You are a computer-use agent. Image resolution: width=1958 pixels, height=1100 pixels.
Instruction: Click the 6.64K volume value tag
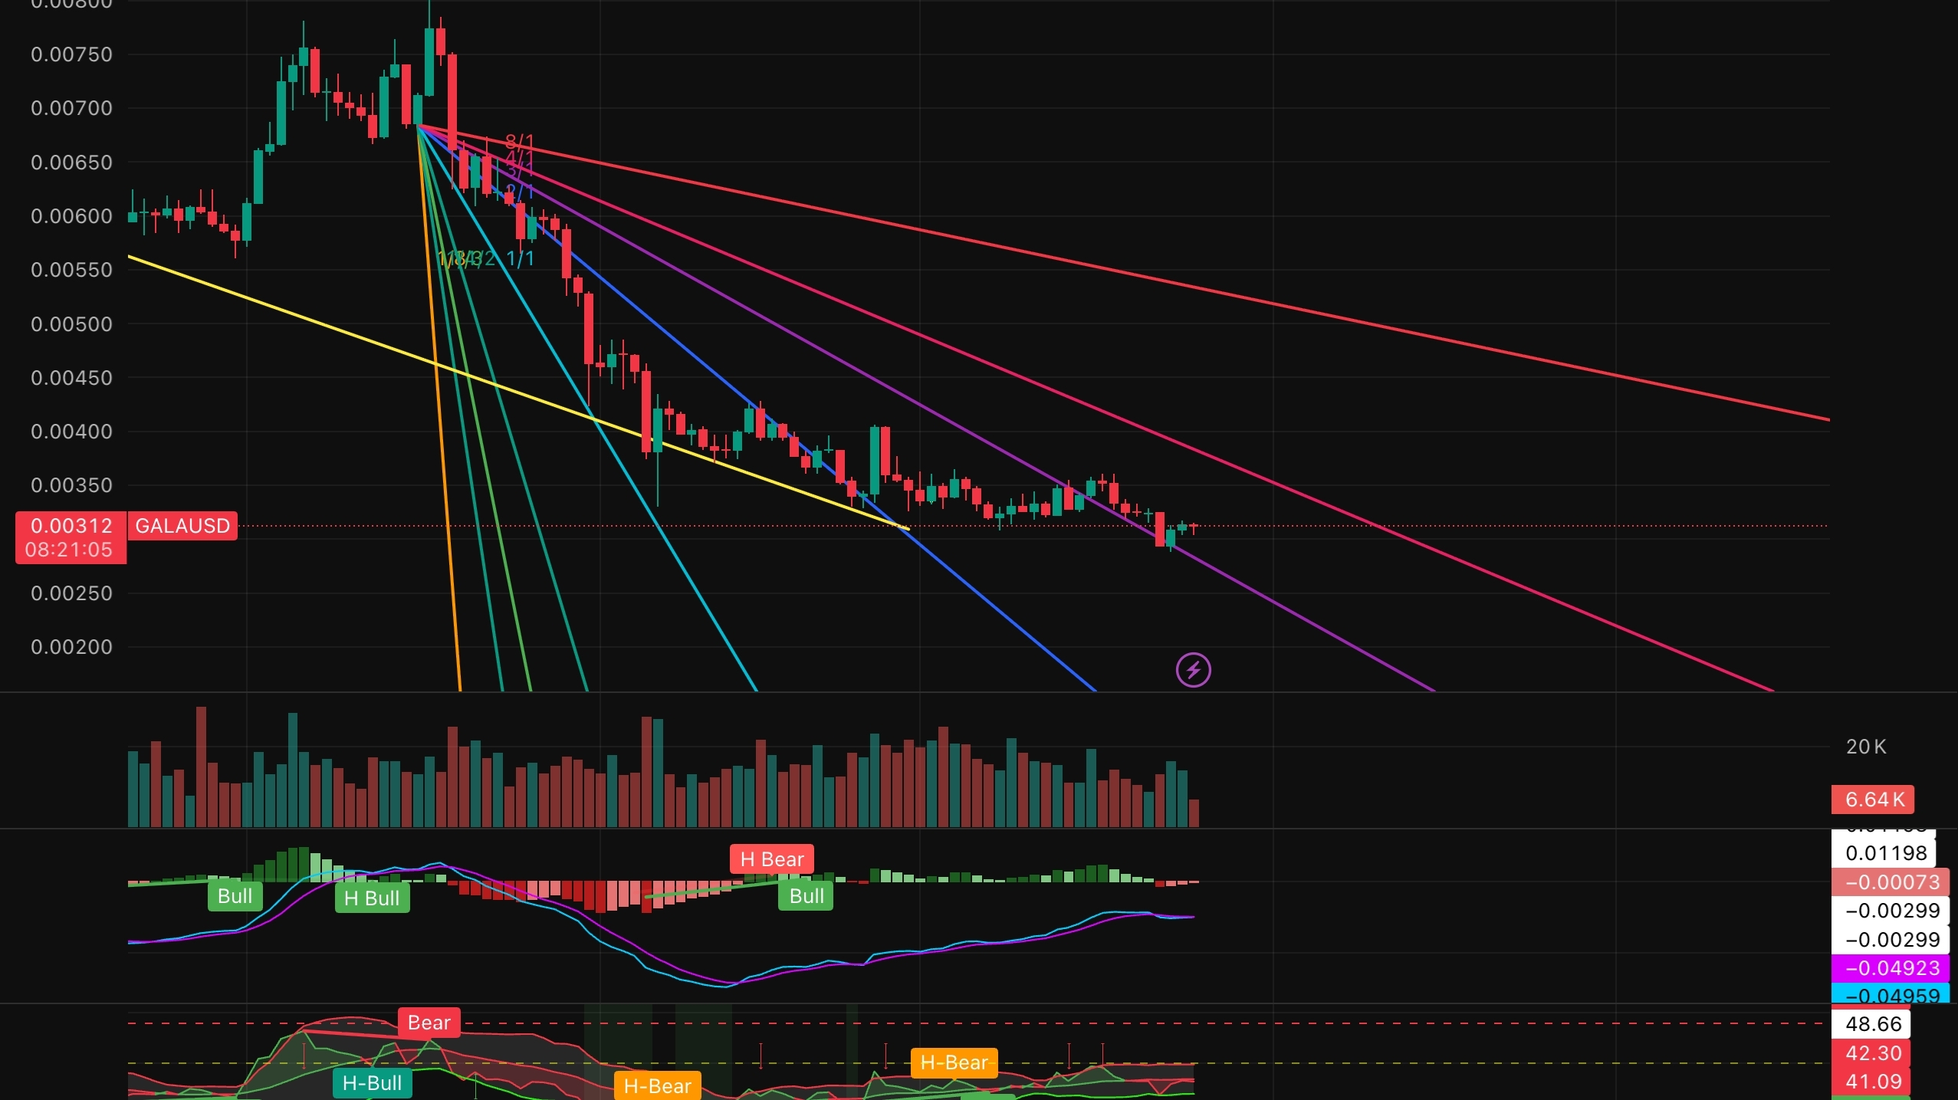click(x=1873, y=800)
